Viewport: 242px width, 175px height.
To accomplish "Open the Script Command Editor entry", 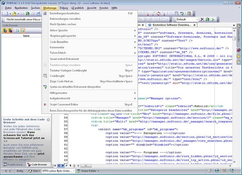I will (x=90, y=104).
